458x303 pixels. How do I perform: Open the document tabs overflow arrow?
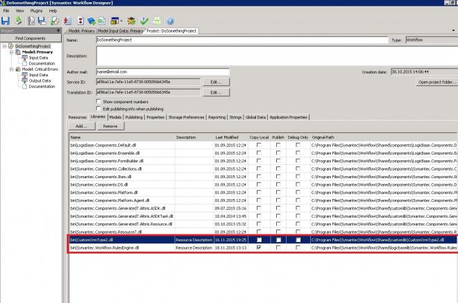[453, 31]
